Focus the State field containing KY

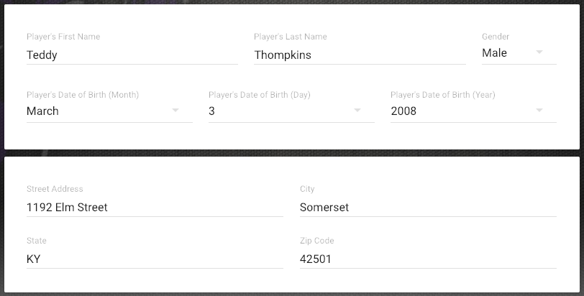(155, 259)
